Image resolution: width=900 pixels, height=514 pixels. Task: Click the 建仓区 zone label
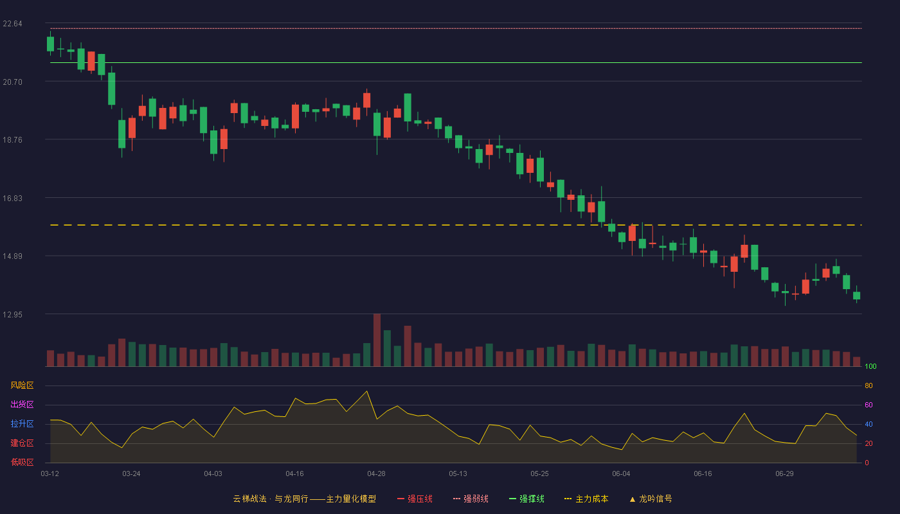click(x=22, y=443)
